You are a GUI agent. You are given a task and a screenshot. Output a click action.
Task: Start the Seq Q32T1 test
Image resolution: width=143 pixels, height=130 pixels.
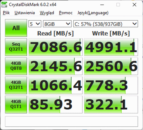[16, 47]
